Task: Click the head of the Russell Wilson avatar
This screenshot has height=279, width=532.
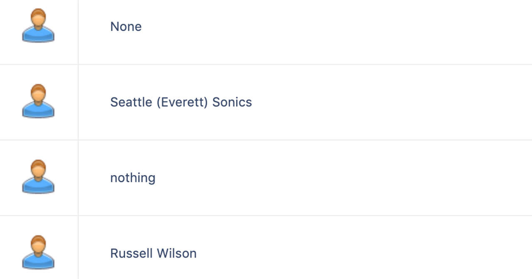Action: [x=38, y=244]
